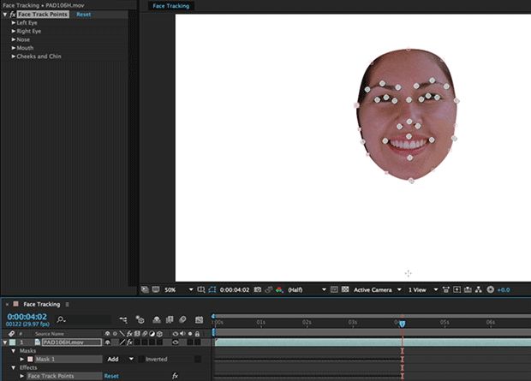Toggle the shy switch on PAD106H.mov layer
The image size is (531, 381).
pos(108,342)
